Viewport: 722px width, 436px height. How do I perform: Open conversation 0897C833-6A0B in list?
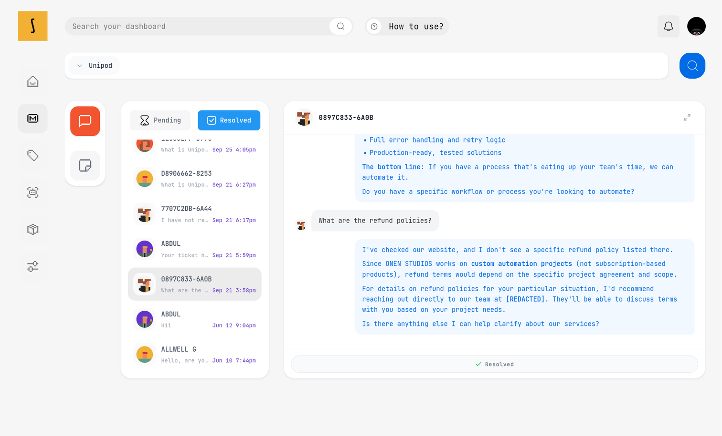195,284
